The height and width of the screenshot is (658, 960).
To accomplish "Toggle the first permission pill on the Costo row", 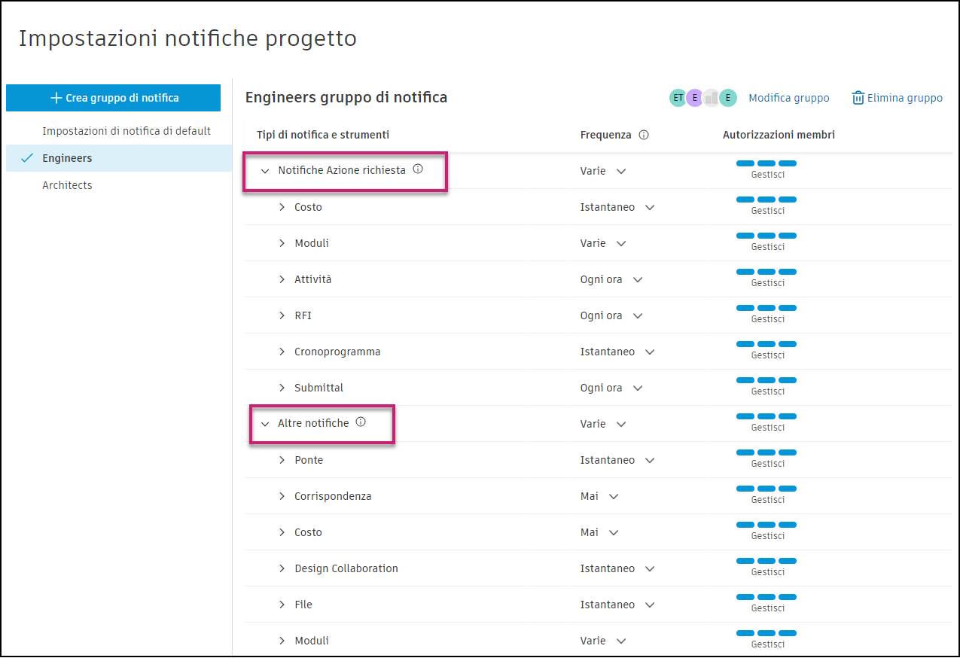I will tap(745, 199).
